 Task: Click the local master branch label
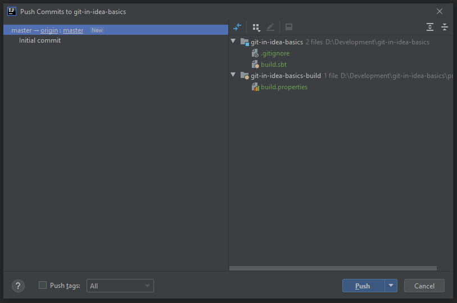click(x=21, y=30)
